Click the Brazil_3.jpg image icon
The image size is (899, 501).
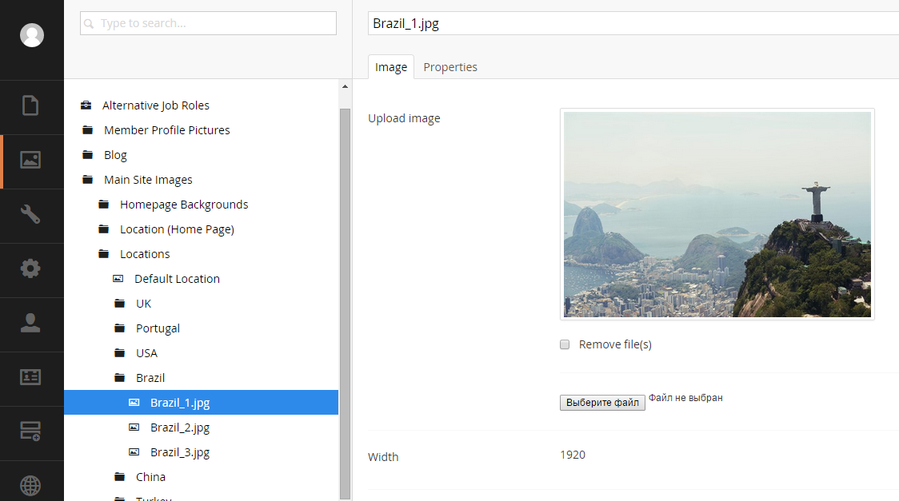(134, 451)
